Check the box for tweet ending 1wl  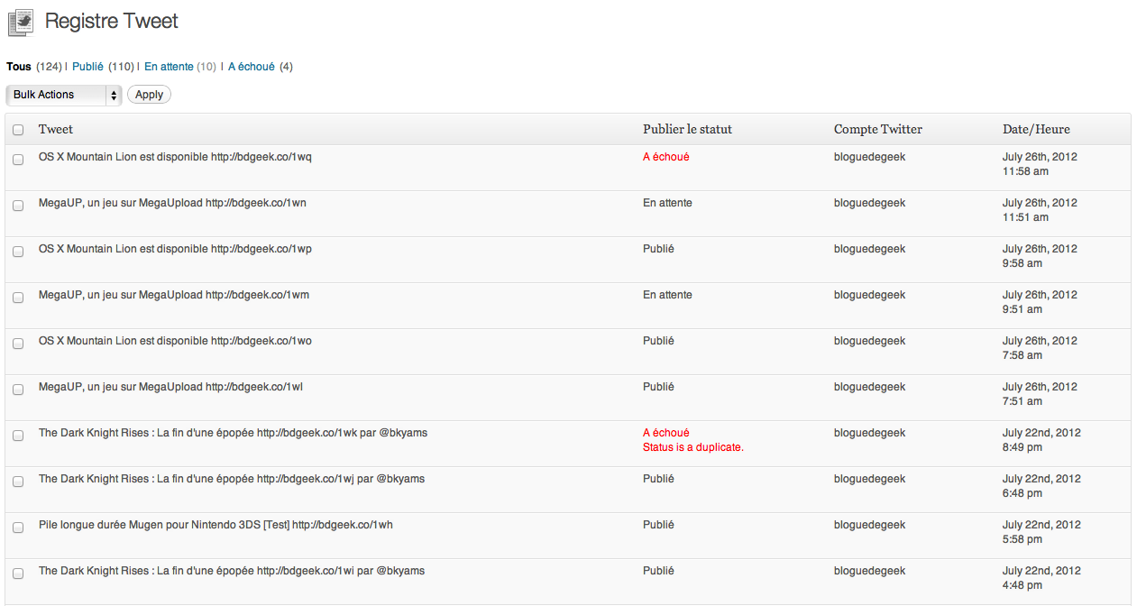pos(18,390)
